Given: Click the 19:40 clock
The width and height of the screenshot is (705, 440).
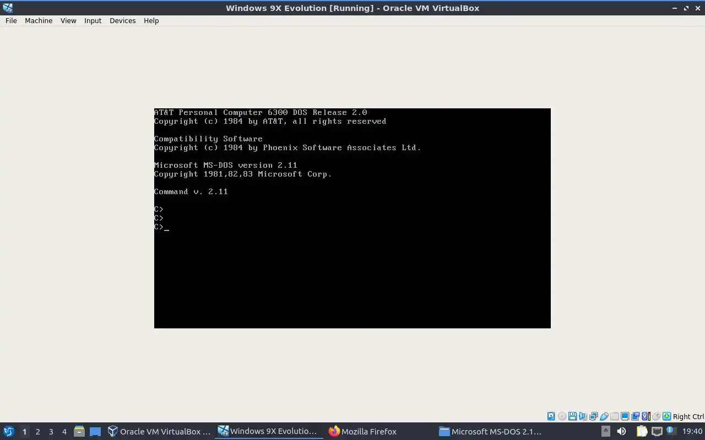Looking at the screenshot, I should point(692,431).
